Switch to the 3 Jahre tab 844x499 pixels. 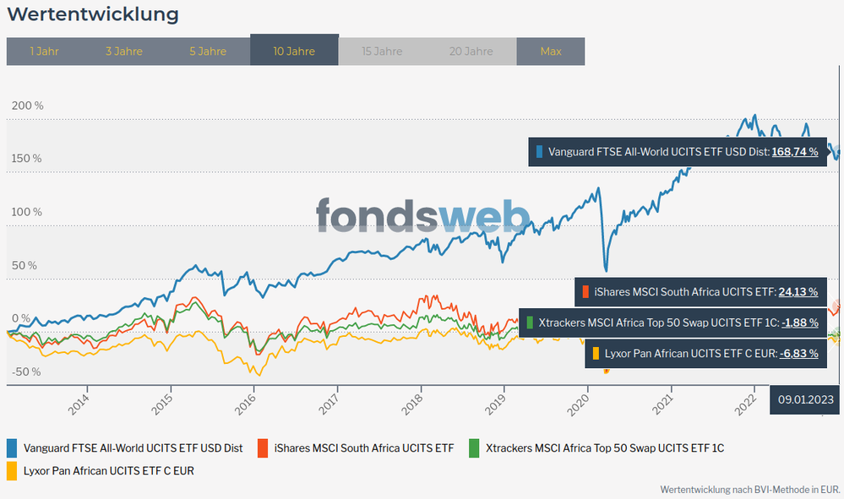[124, 52]
